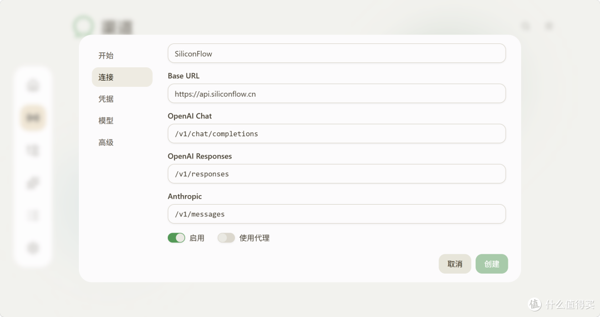Edit the /v1/chat/completions path field
Viewport: 600px width, 317px height.
(337, 133)
